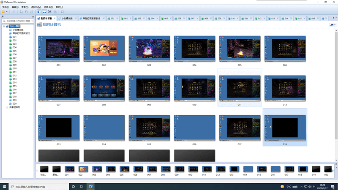Open Task View on the taskbar

click(82, 187)
